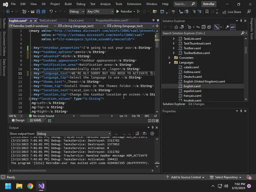Toggle Show All Files in Solution Explorer

coord(209,27)
